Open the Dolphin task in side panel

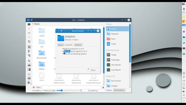pyautogui.click(x=184, y=37)
